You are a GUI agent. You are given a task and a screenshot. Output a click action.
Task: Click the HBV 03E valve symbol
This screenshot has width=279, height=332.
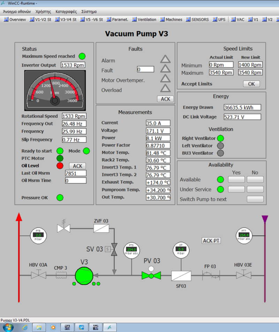pyautogui.click(x=244, y=275)
